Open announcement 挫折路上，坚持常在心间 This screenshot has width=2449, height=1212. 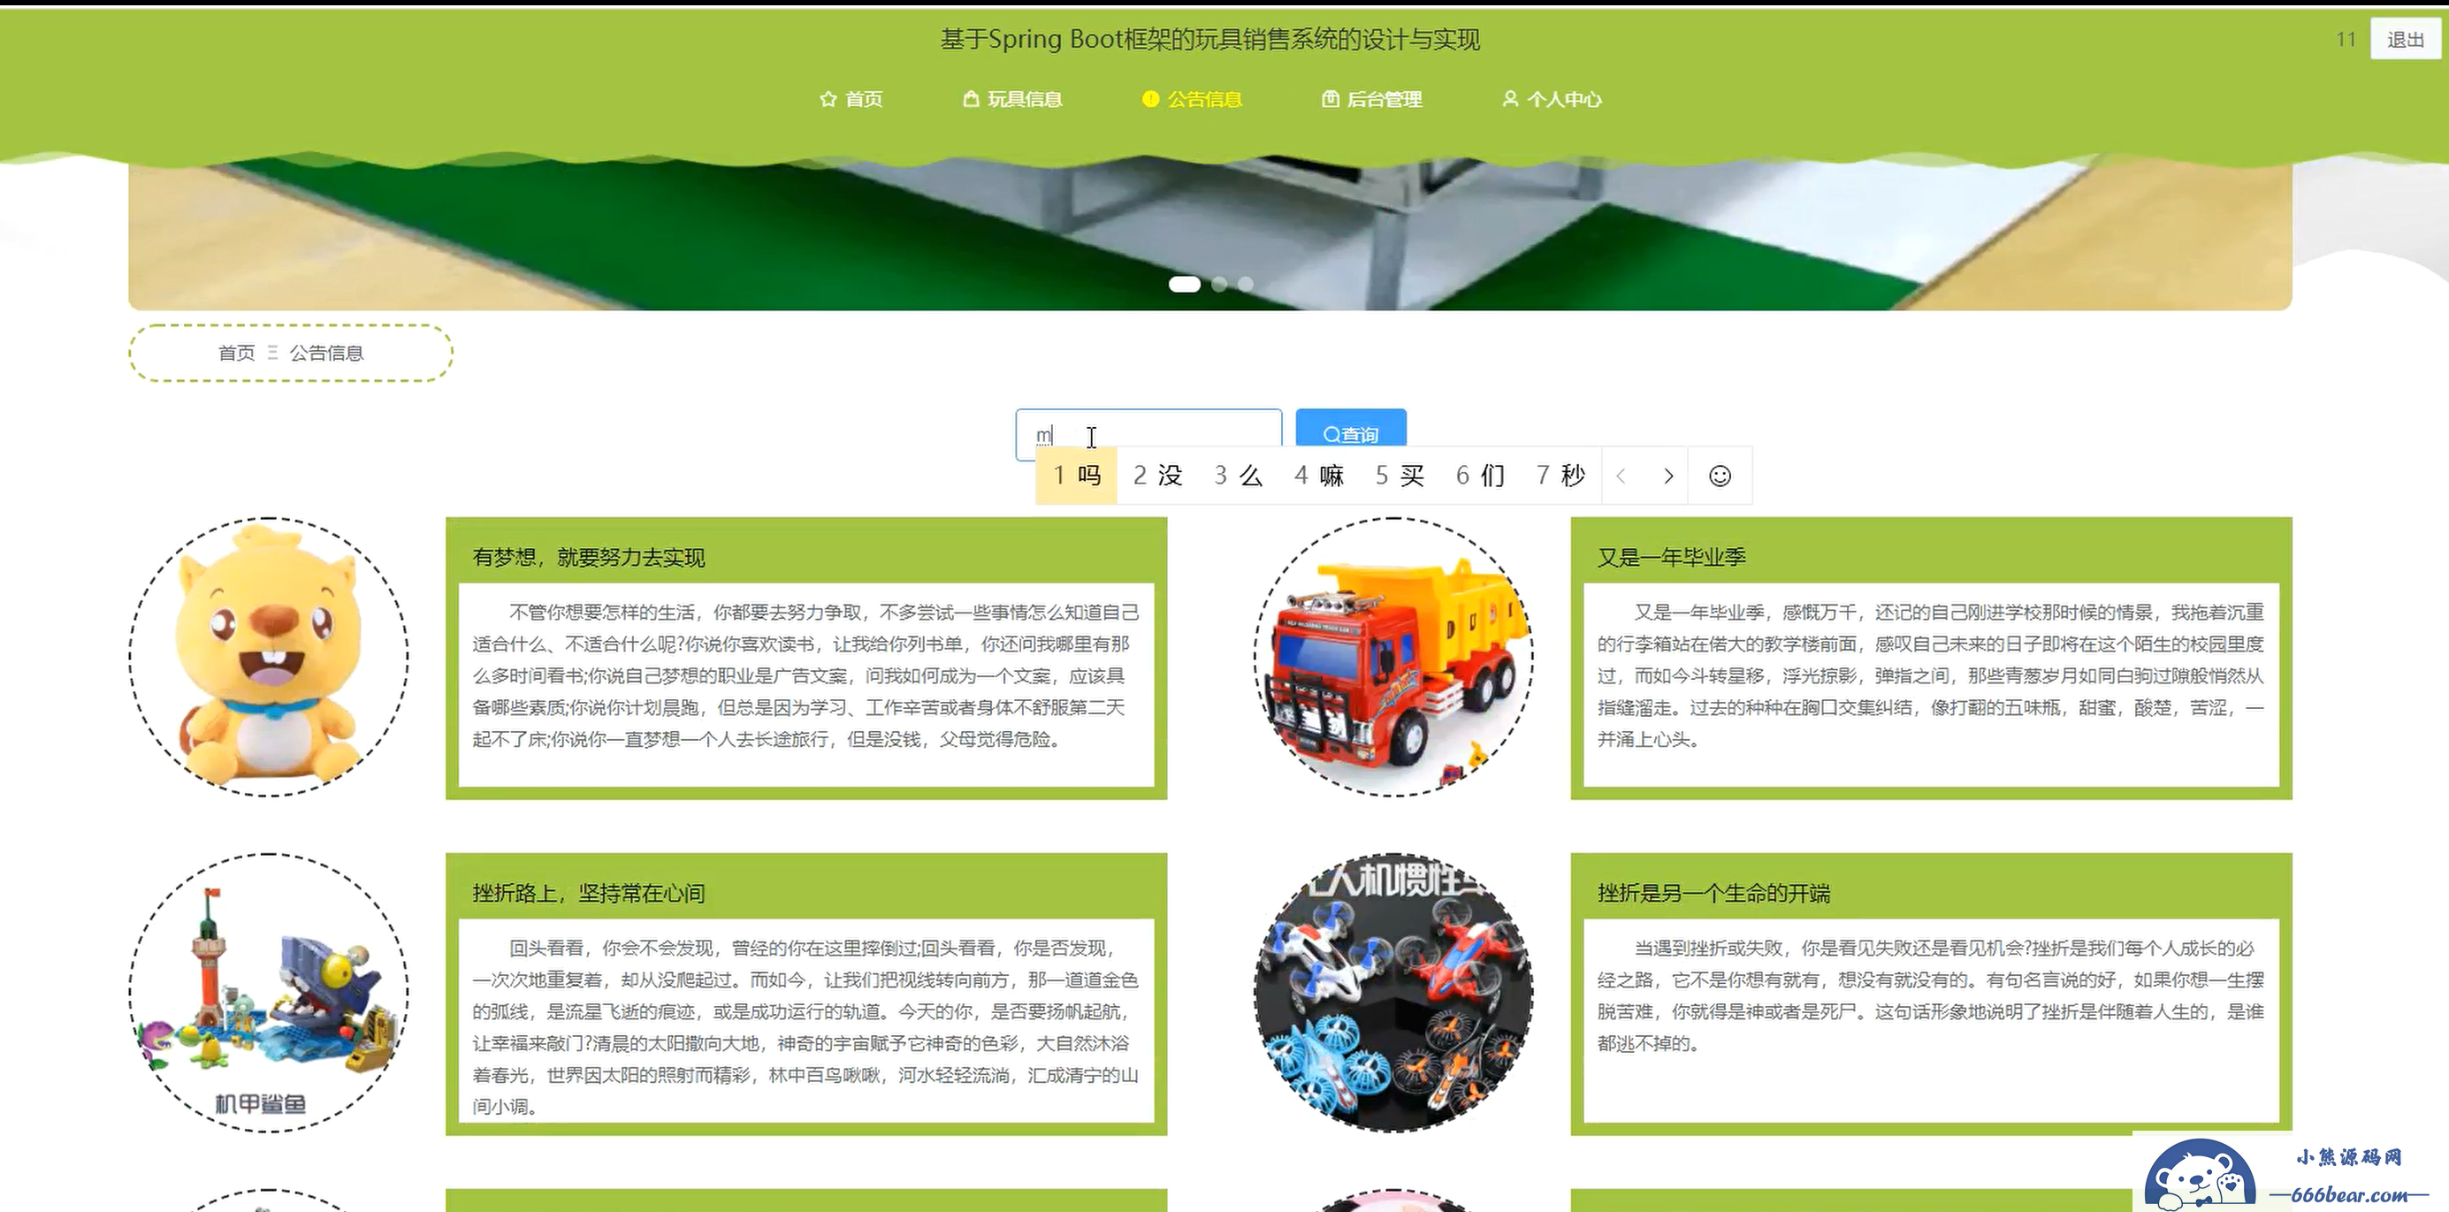tap(589, 893)
